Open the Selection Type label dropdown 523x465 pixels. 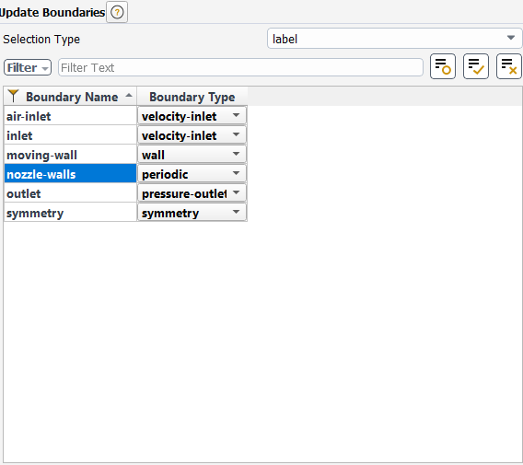point(395,39)
